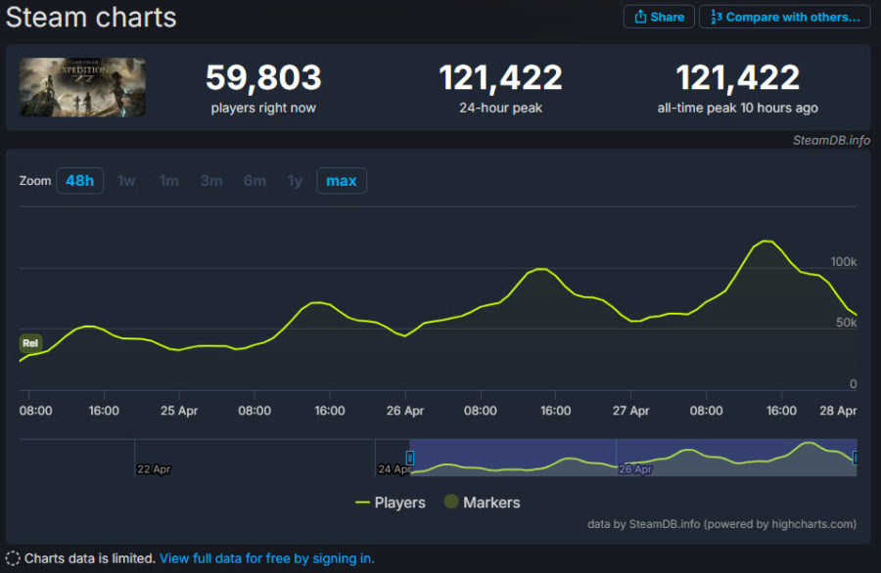The width and height of the screenshot is (881, 573).
Task: Toggle the Players series in legend
Action: click(x=391, y=503)
